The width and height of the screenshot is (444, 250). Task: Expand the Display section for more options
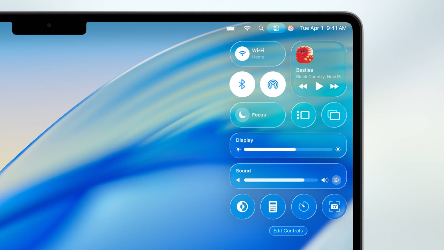[244, 140]
